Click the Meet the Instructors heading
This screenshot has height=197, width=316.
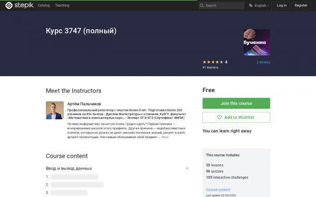(x=74, y=91)
